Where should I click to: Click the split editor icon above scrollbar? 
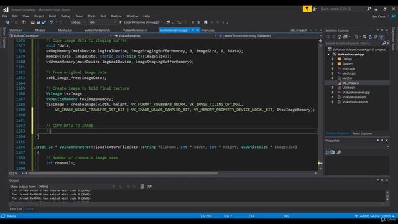[x=320, y=40]
